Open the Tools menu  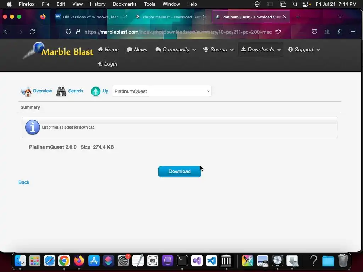coord(150,4)
